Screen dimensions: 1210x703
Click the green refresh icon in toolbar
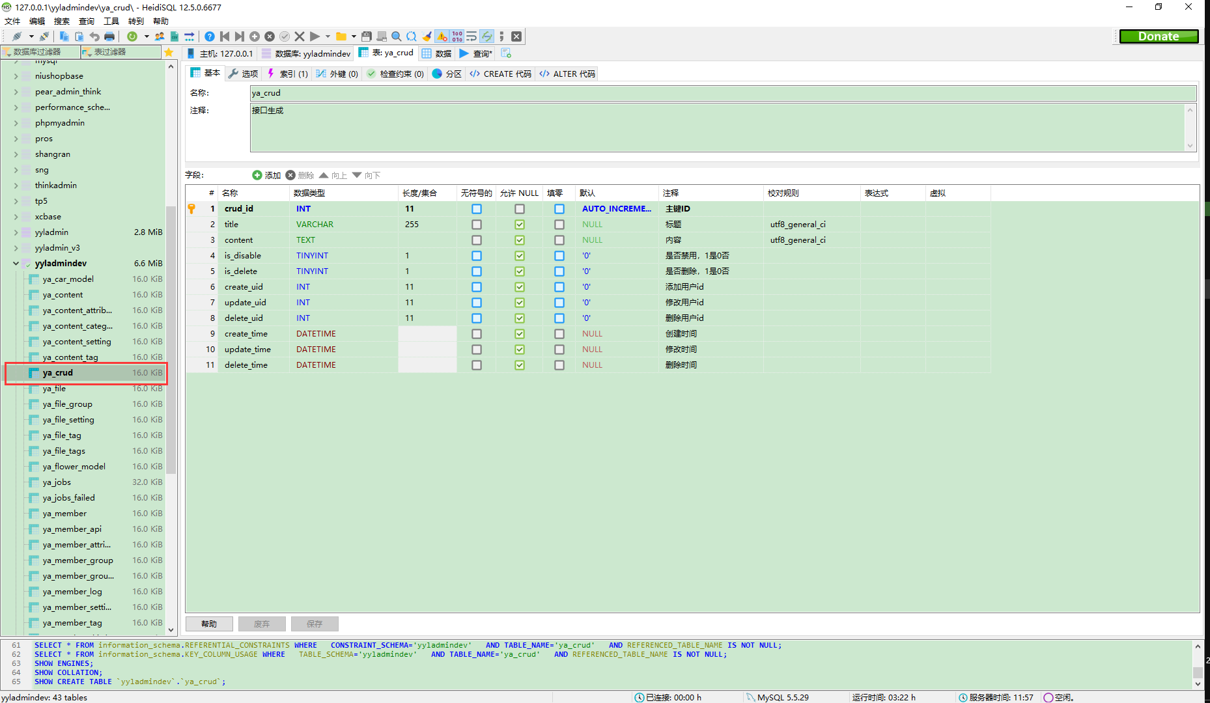132,36
